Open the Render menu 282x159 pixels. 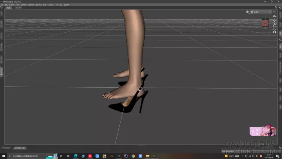pos(24,5)
